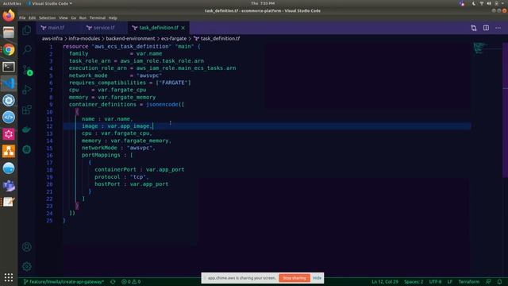The image size is (508, 286).
Task: Click Hide on the sharing banner
Action: pyautogui.click(x=317, y=278)
